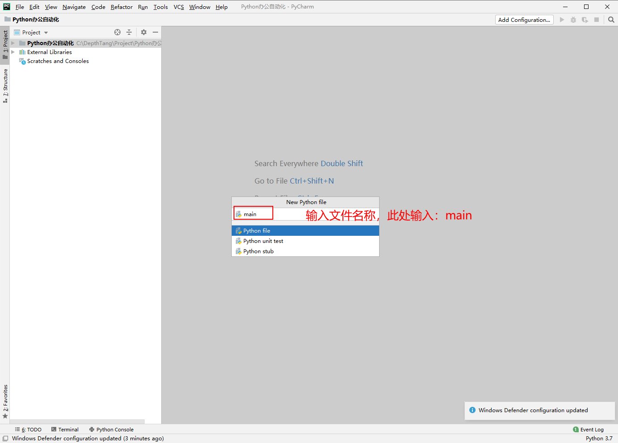
Task: Select Python unit test option
Action: [x=305, y=241]
